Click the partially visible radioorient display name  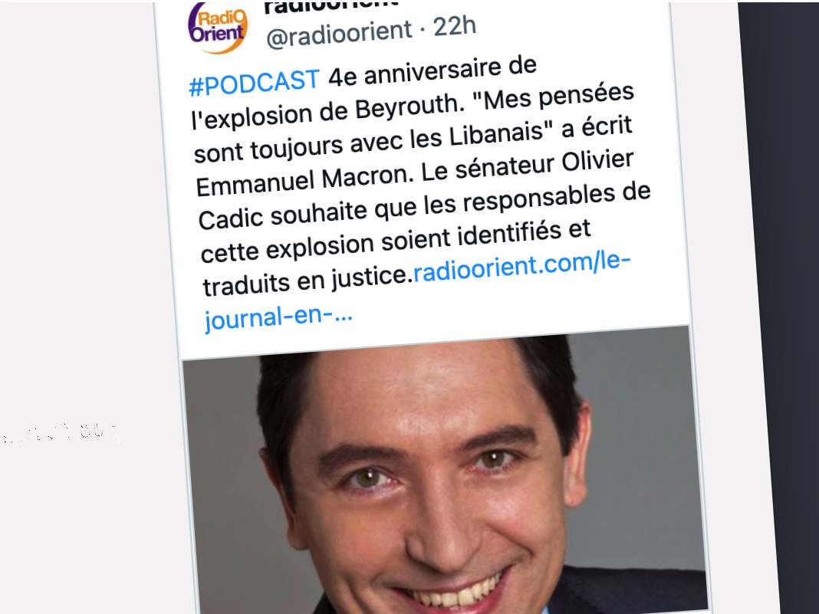331,6
